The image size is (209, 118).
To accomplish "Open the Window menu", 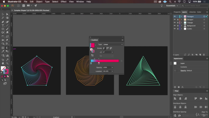I will (x=80, y=2).
